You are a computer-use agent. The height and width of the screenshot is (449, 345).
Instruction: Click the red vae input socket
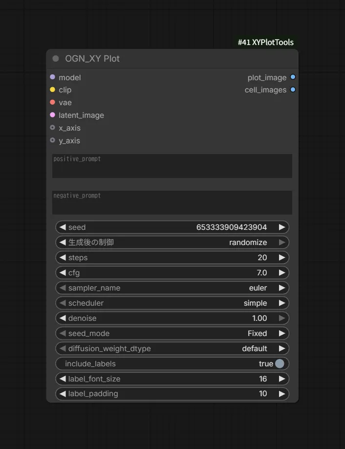tap(52, 102)
